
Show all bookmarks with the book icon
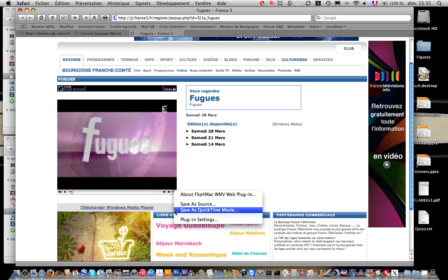tap(23, 27)
